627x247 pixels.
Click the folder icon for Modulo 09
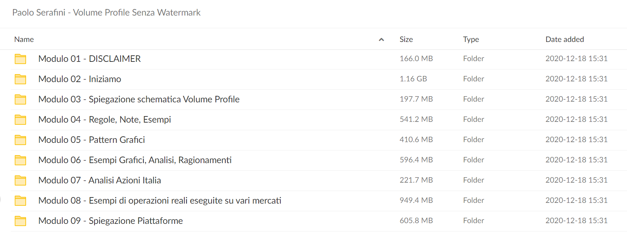pyautogui.click(x=20, y=221)
